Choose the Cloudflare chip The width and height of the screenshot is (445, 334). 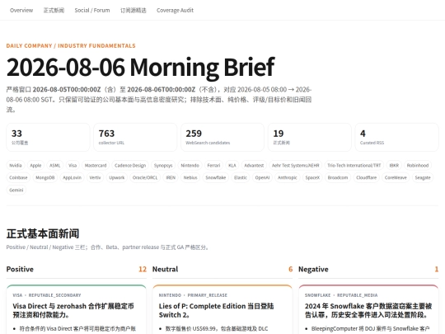tap(366, 177)
